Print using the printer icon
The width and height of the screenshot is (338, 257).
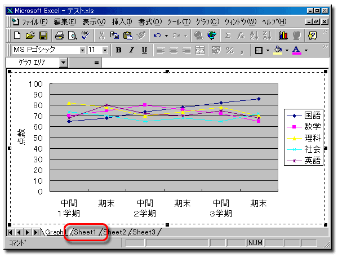tap(60, 36)
